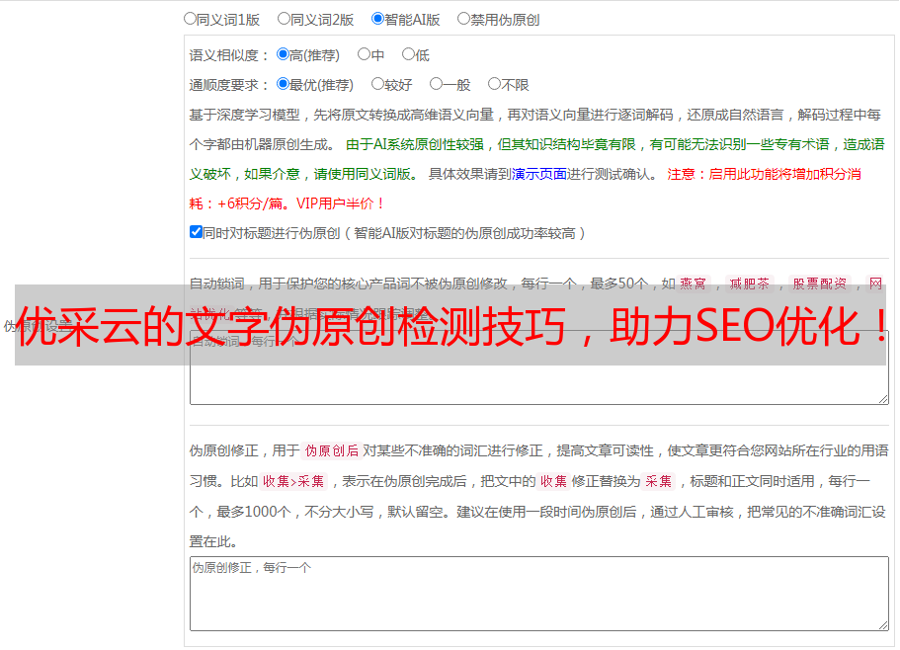Toggle 同时对标题进行伪原创 checkbox
Screen dimensions: 900x650
(x=196, y=232)
